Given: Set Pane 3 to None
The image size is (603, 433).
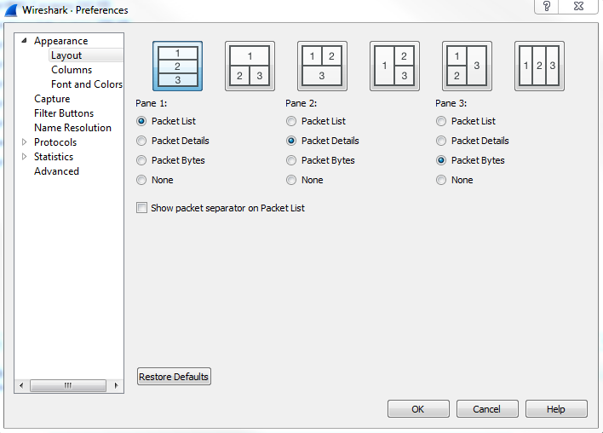Looking at the screenshot, I should coord(441,180).
